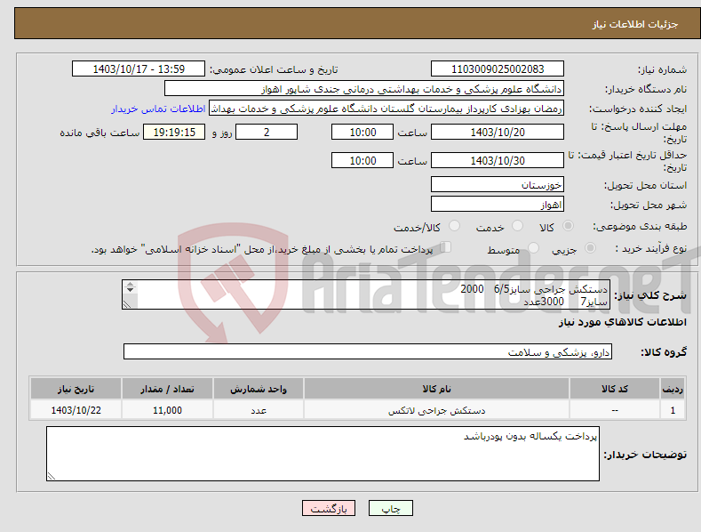This screenshot has width=701, height=532.
Task: Click the ایجاد کننده درخواست field
Action: click(386, 109)
